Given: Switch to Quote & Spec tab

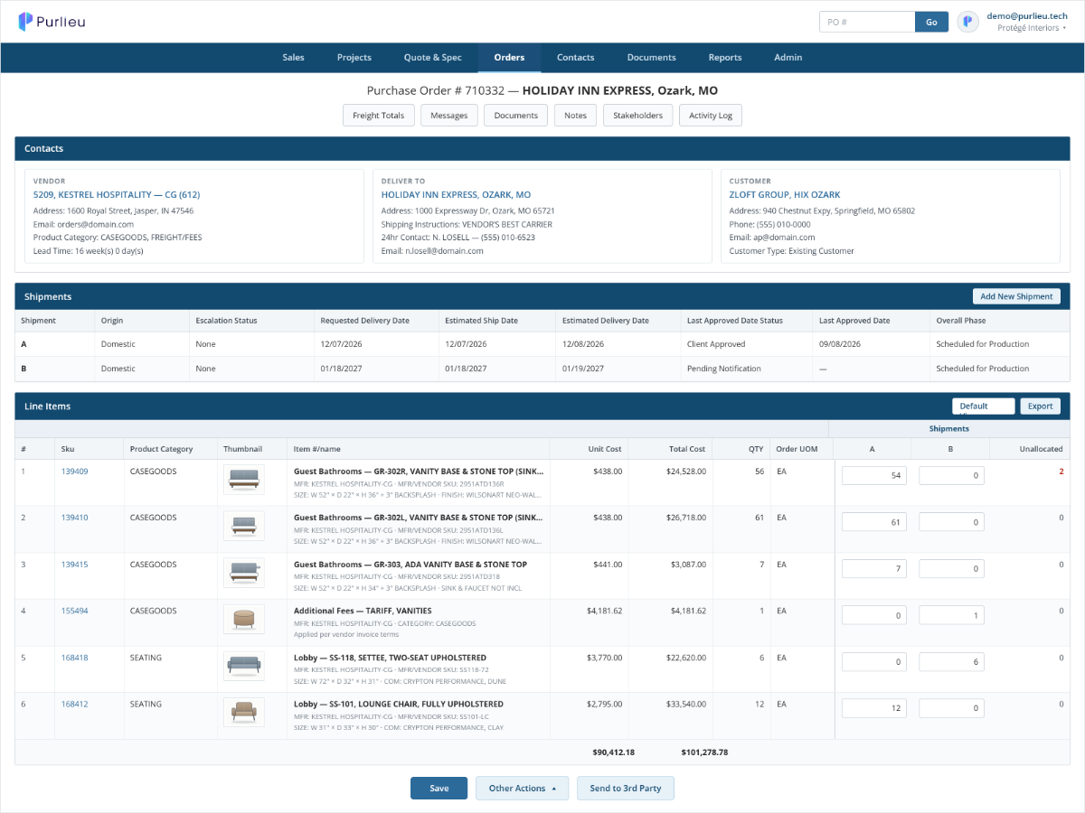Looking at the screenshot, I should 432,58.
